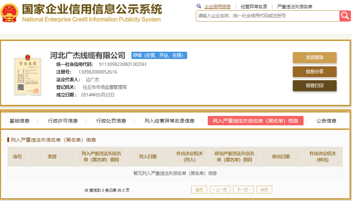Image resolution: width=352 pixels, height=201 pixels.
Task: Click the 移出日期 column header
Action: (x=281, y=157)
